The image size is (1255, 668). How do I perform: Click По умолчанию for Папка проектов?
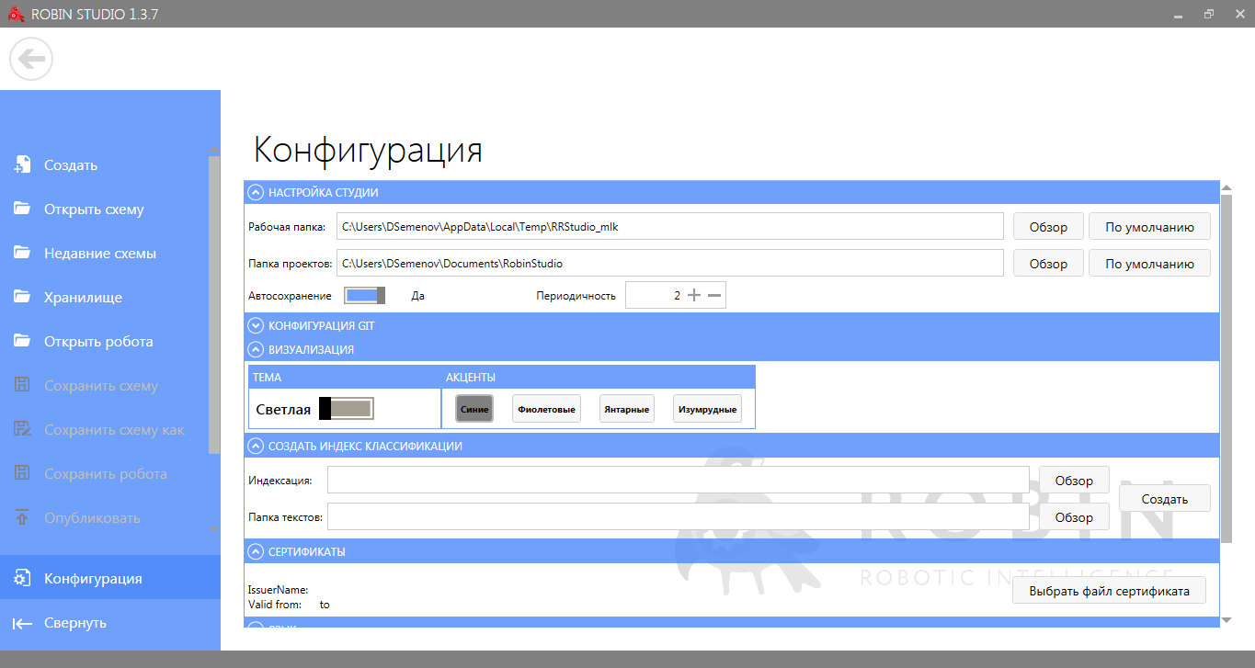(1149, 263)
